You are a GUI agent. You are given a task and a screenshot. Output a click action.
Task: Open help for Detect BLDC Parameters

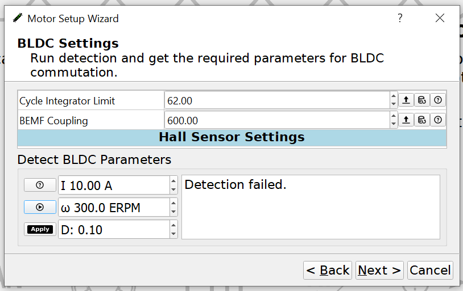pos(40,185)
